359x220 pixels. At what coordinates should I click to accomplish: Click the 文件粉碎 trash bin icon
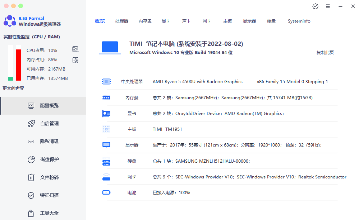31,177
